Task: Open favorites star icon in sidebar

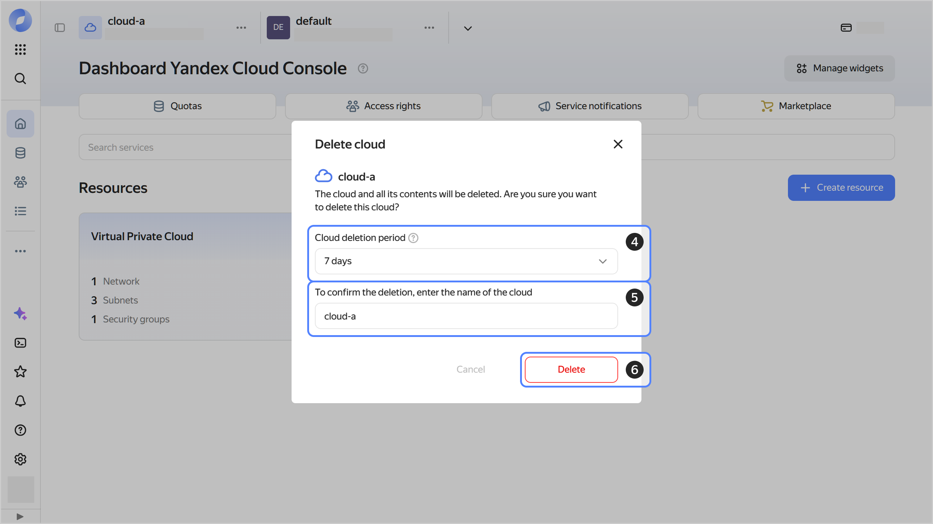Action: click(20, 372)
